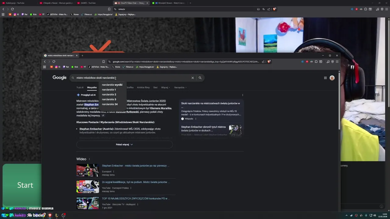The height and width of the screenshot is (219, 390).
Task: Open the Kick bookmark in the Google window
Action: tap(75, 67)
